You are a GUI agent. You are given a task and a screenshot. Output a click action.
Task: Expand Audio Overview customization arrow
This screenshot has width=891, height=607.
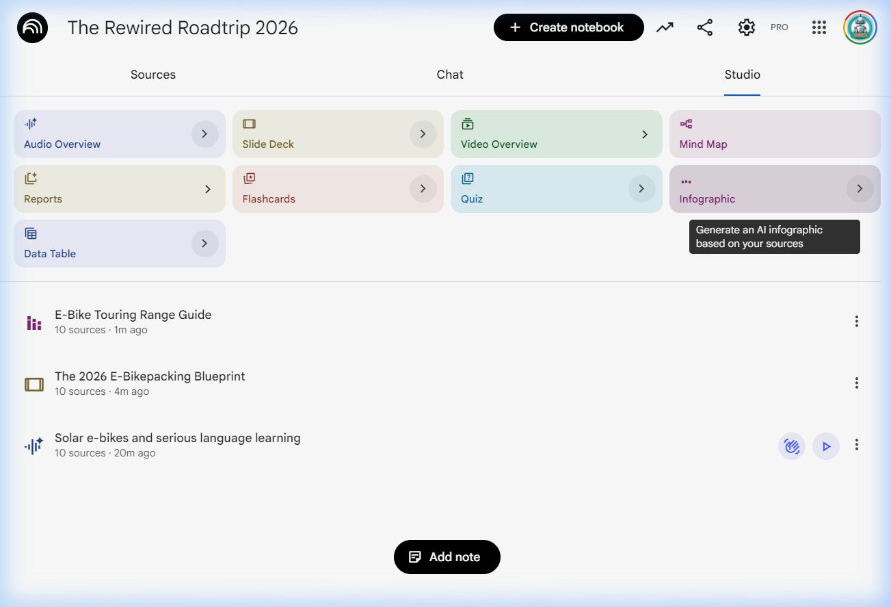click(204, 134)
